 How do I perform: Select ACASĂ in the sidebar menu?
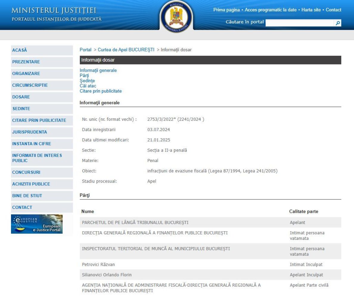pos(20,50)
